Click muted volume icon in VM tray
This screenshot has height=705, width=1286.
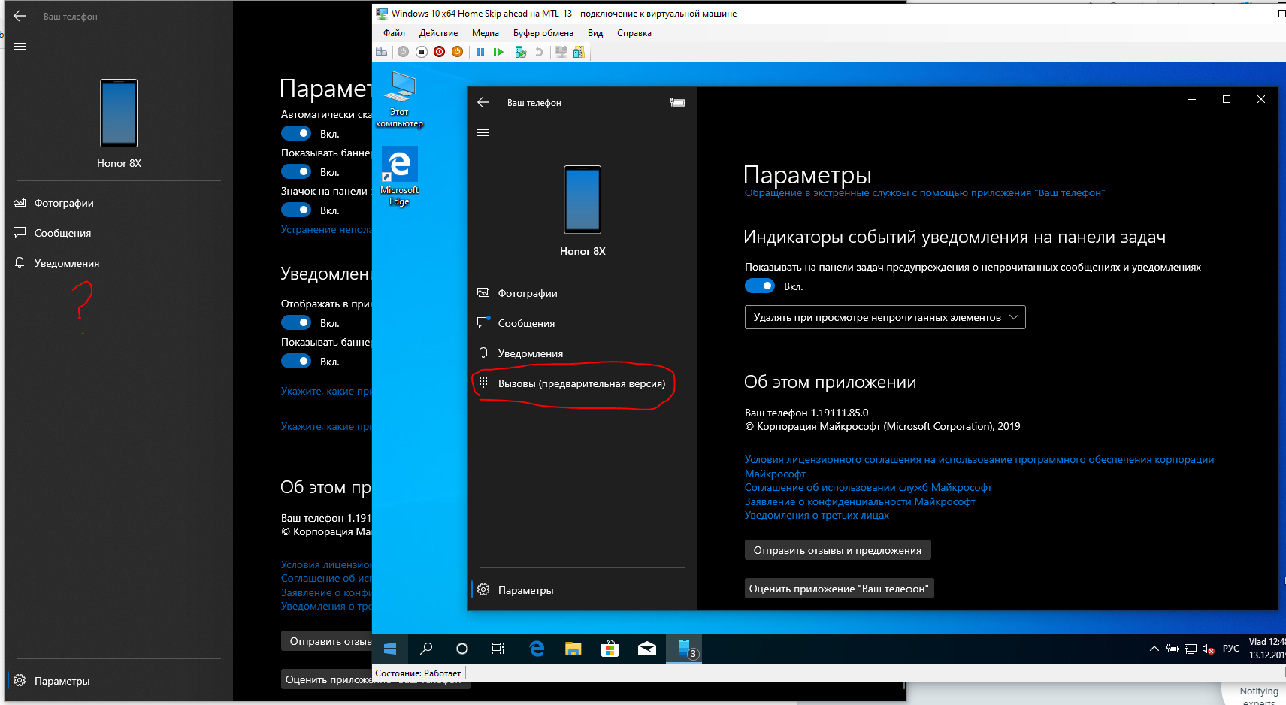click(x=1209, y=649)
